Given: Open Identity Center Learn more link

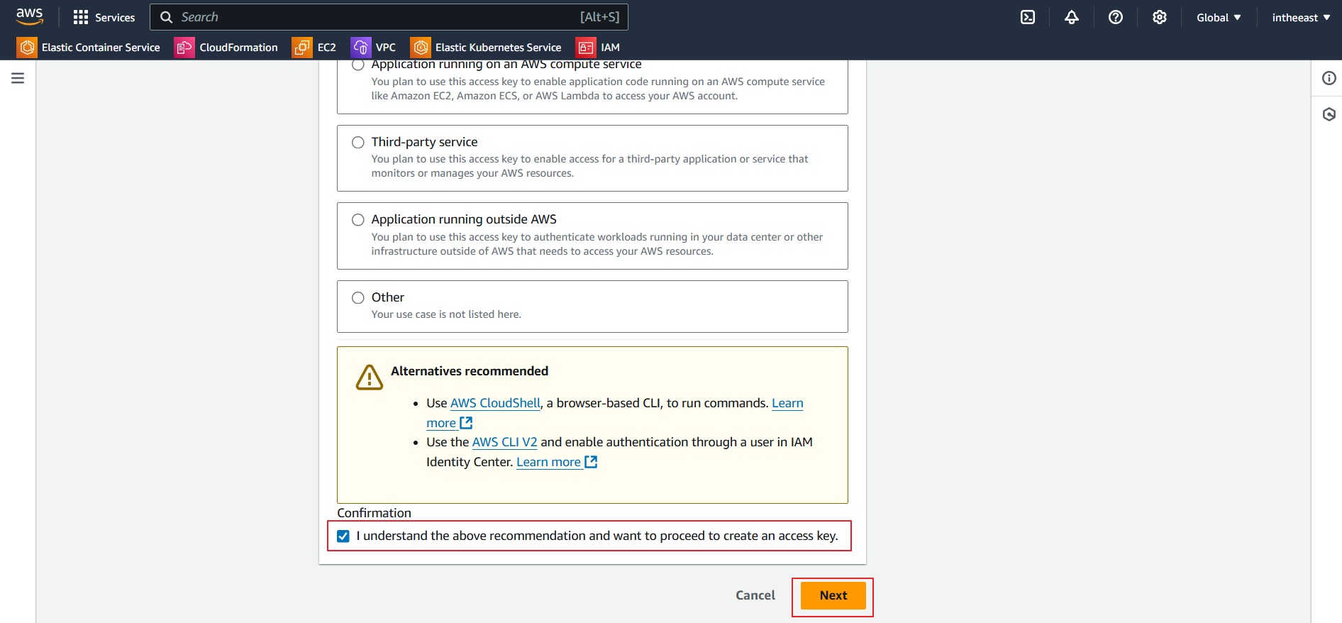Looking at the screenshot, I should click(548, 462).
